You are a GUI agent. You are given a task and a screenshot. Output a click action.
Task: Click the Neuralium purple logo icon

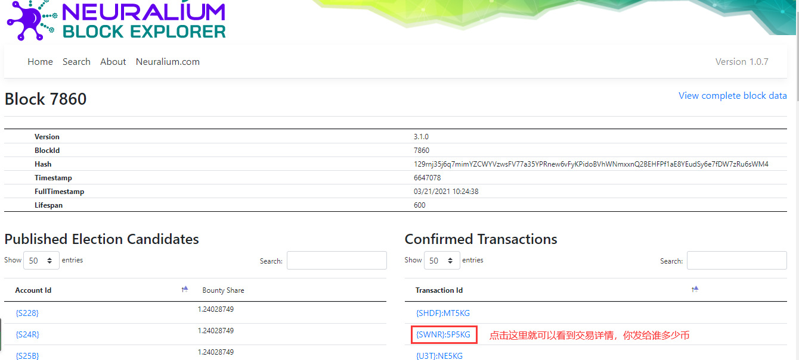point(30,20)
